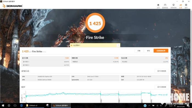Open the Home tab in 3DMark
Screen dimensions: 192x108
pyautogui.click(x=158, y=6)
